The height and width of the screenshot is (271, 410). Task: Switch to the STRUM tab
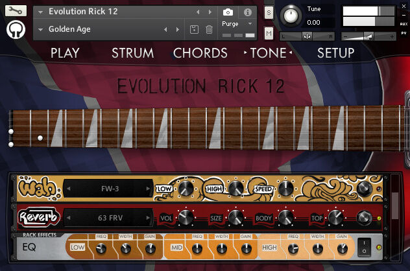coord(133,53)
